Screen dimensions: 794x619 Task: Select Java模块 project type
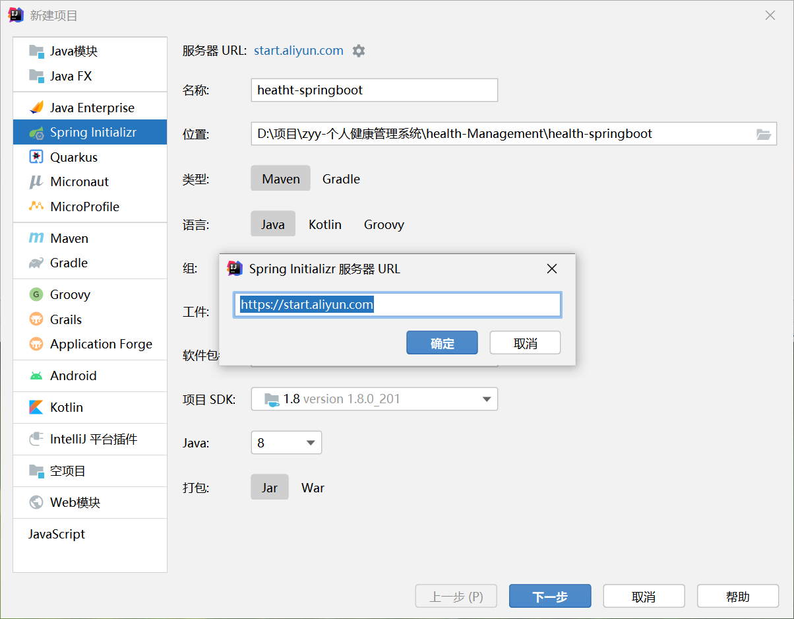(x=90, y=51)
